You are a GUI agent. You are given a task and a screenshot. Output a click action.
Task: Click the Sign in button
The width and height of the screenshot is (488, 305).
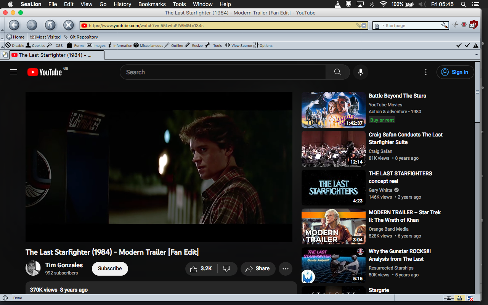click(x=455, y=72)
